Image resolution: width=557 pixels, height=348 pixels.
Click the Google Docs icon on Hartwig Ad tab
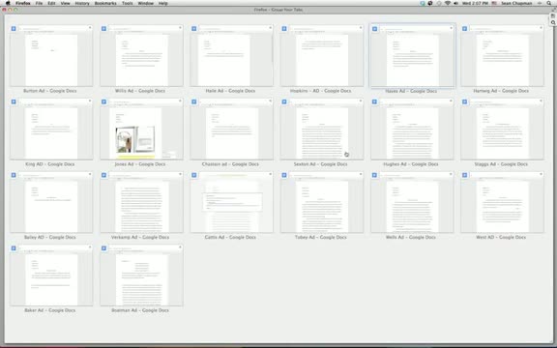(x=464, y=28)
